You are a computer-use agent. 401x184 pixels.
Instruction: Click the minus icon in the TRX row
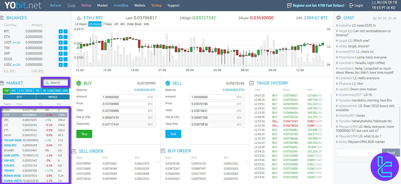tap(65, 48)
